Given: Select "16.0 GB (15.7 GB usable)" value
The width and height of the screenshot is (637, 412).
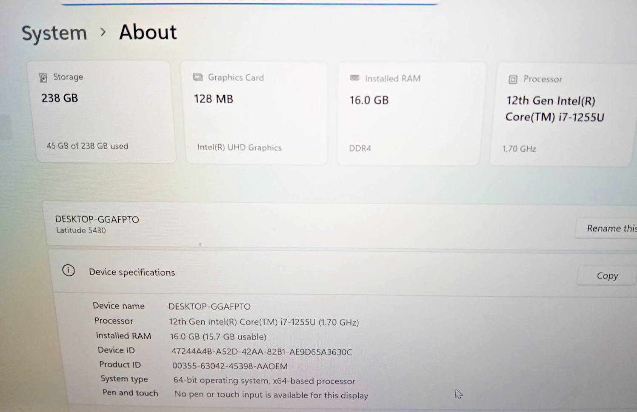Looking at the screenshot, I should point(218,337).
